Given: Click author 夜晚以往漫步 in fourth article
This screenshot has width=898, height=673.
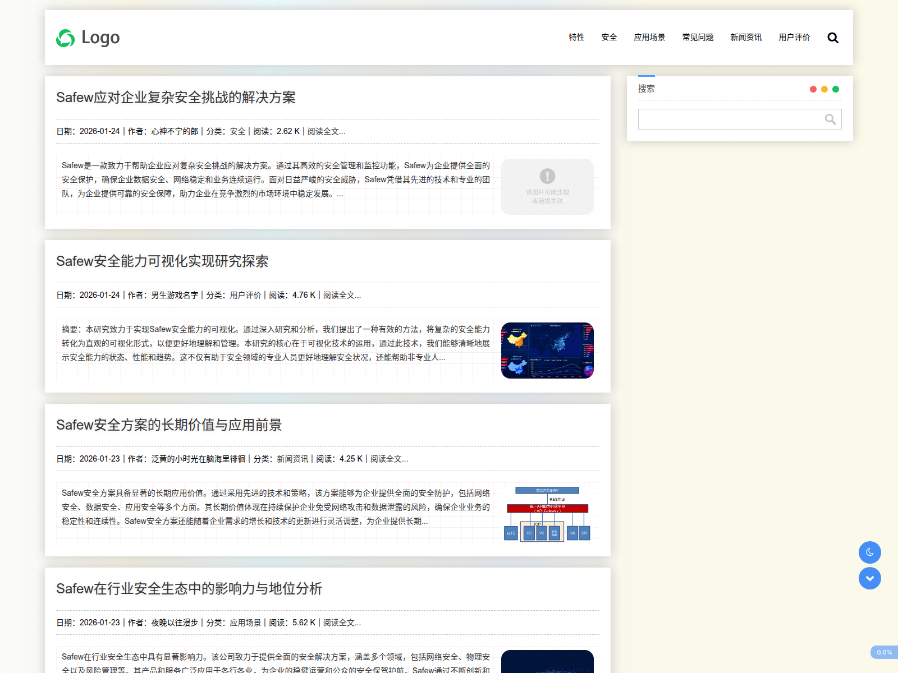Looking at the screenshot, I should (x=175, y=623).
